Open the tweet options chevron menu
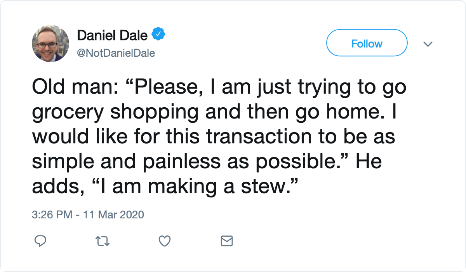466x272 pixels. click(x=428, y=44)
